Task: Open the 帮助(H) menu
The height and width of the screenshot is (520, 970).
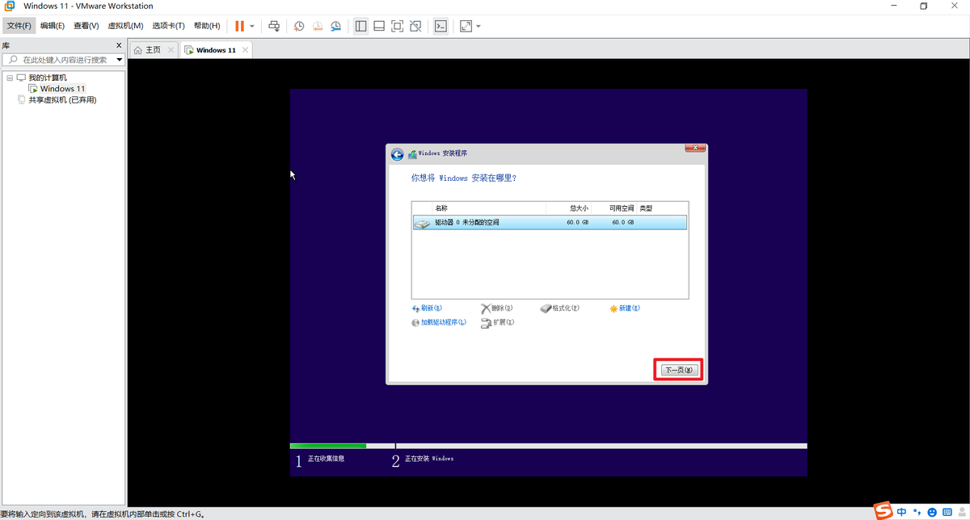Action: (x=207, y=26)
